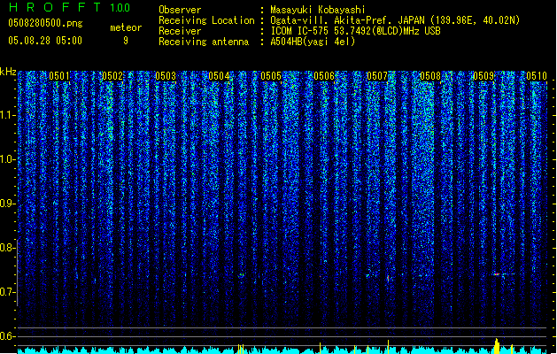Click the 0509 time marker
Viewport: 557px width, 354px height.
click(484, 76)
